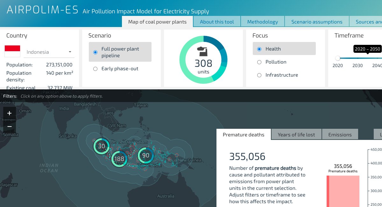Switch to Premature deaths tab
Image resolution: width=382 pixels, height=207 pixels.
pyautogui.click(x=244, y=135)
